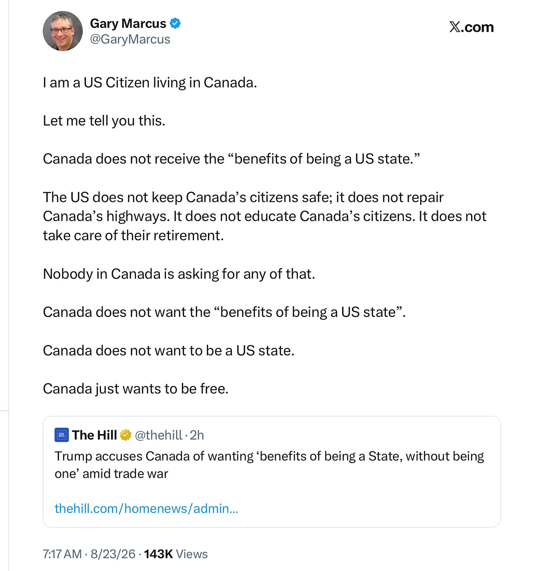The image size is (535, 571).
Task: Open Gary Marcus's profile picture
Action: 63,31
